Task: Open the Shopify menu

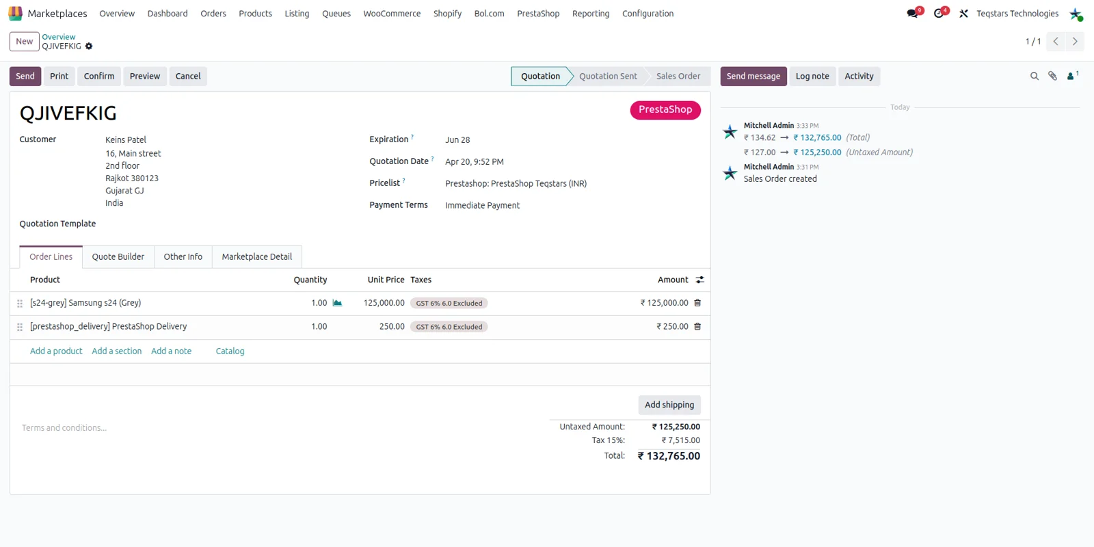Action: [447, 14]
